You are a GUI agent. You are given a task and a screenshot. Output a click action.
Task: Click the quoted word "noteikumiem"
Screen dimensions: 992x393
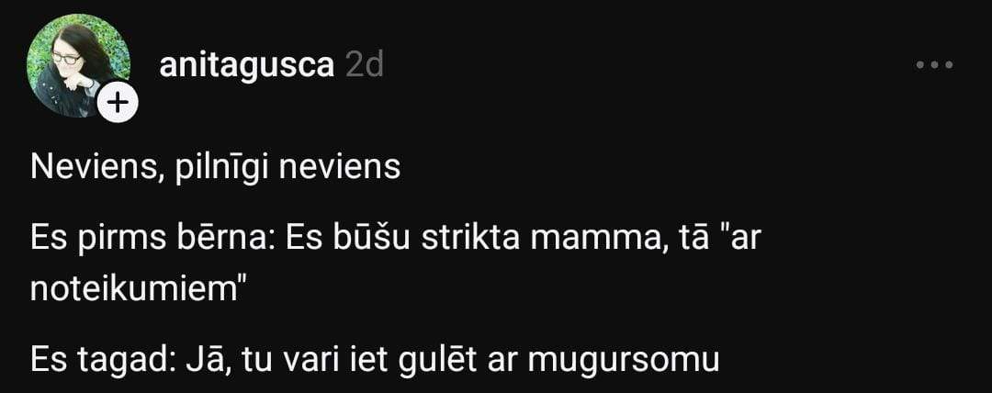point(137,289)
